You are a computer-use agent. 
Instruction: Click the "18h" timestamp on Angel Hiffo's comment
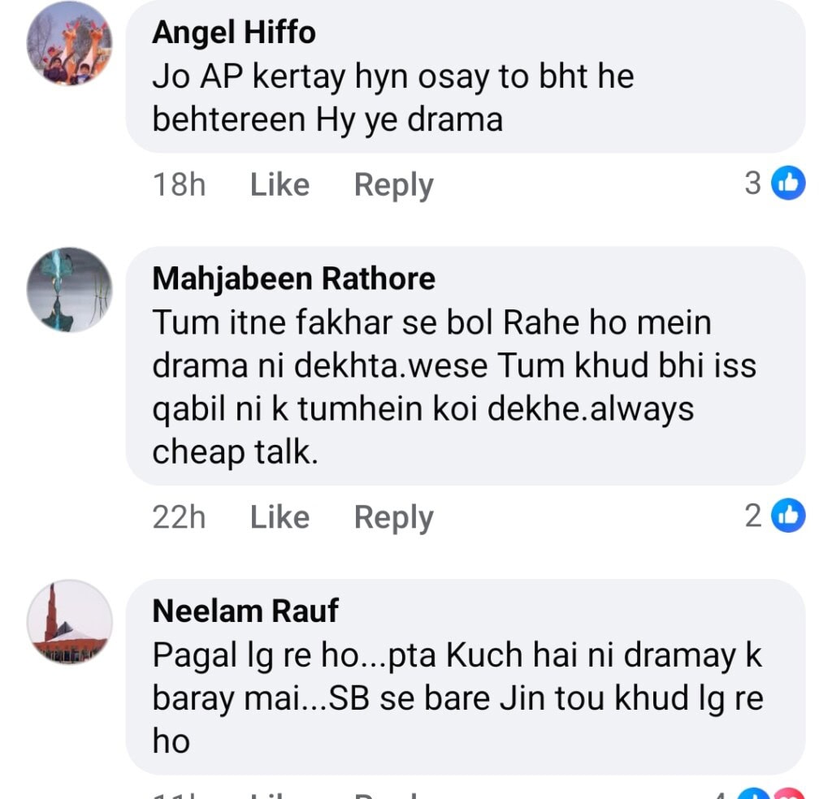click(180, 184)
